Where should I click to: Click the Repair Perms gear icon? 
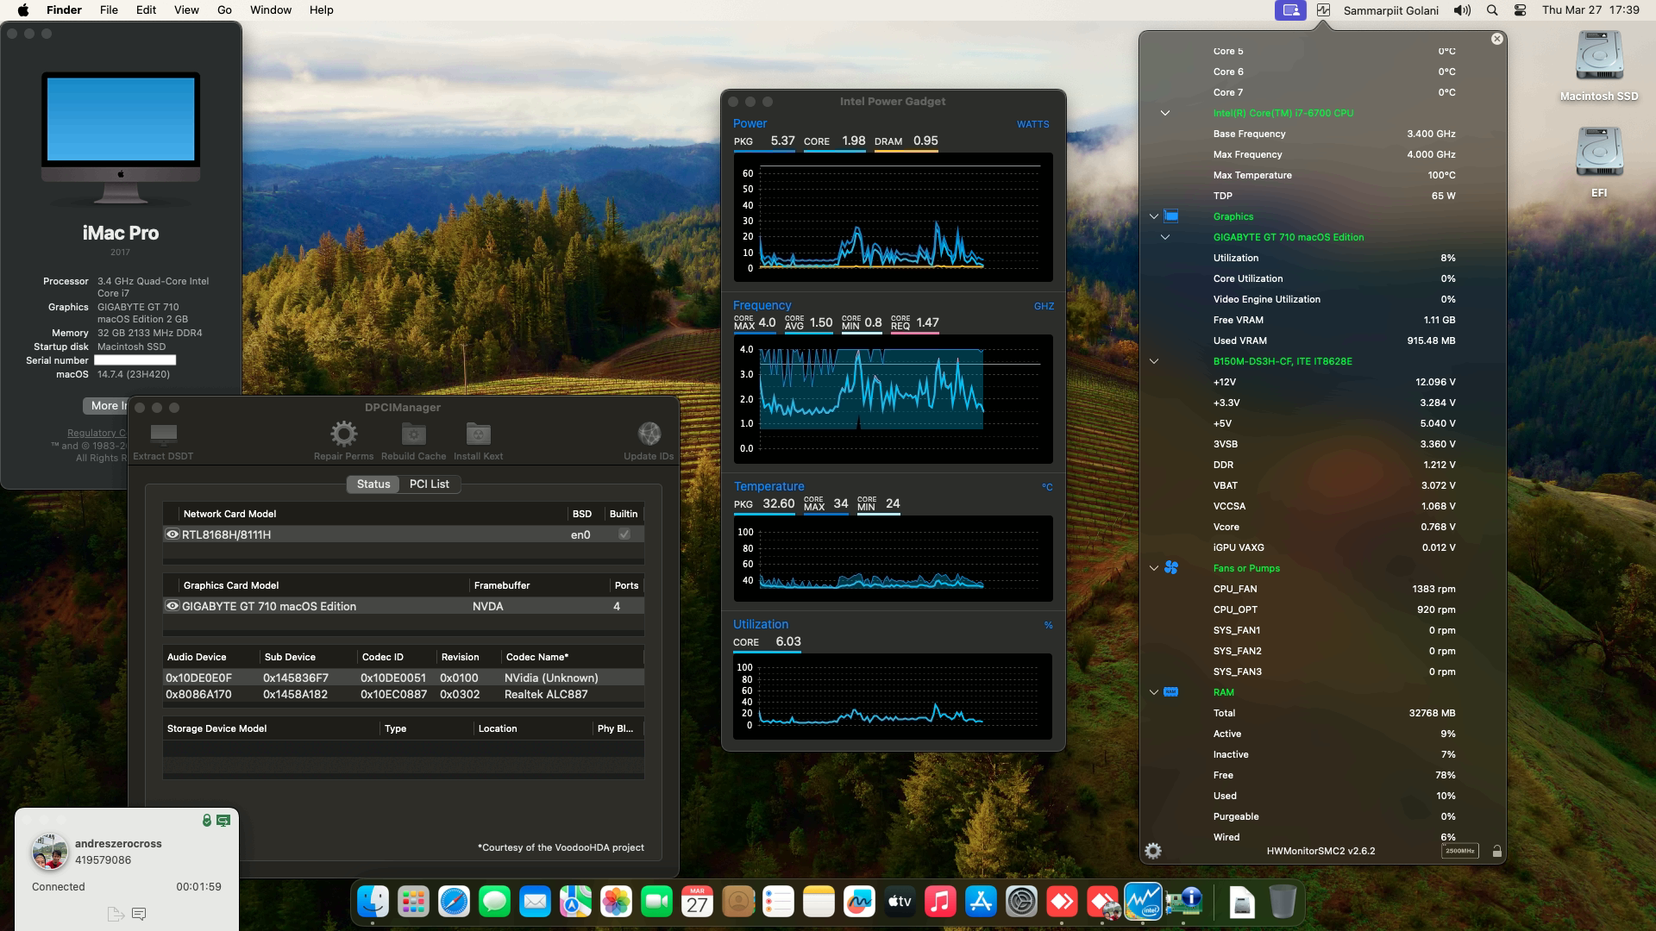click(344, 434)
